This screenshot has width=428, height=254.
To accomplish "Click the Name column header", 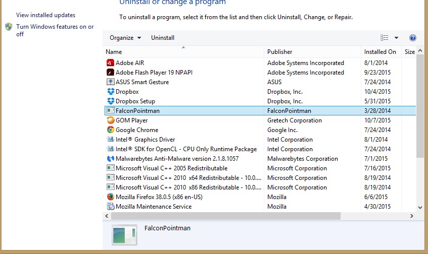I will tap(114, 52).
